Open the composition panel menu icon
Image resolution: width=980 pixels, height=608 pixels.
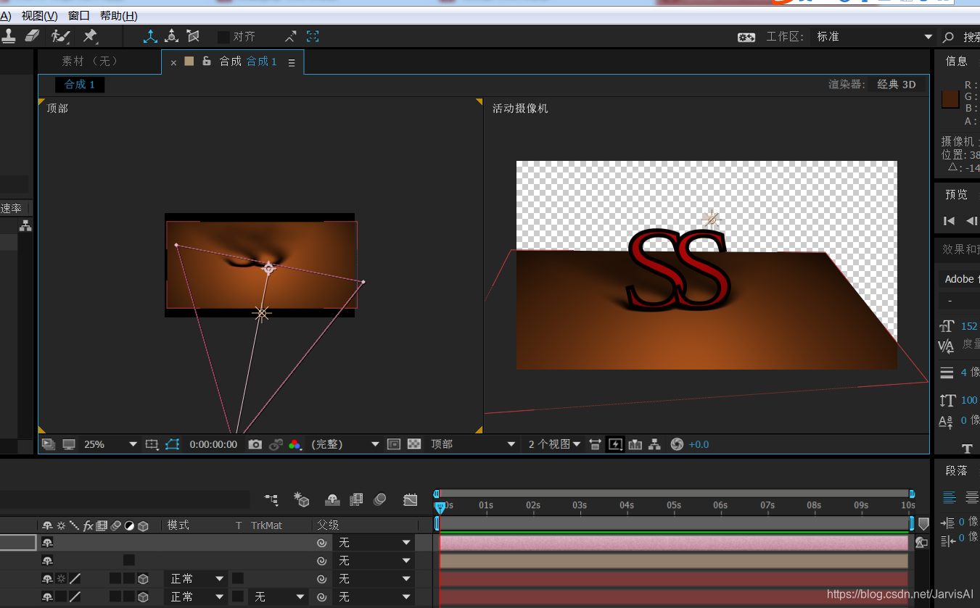click(292, 62)
